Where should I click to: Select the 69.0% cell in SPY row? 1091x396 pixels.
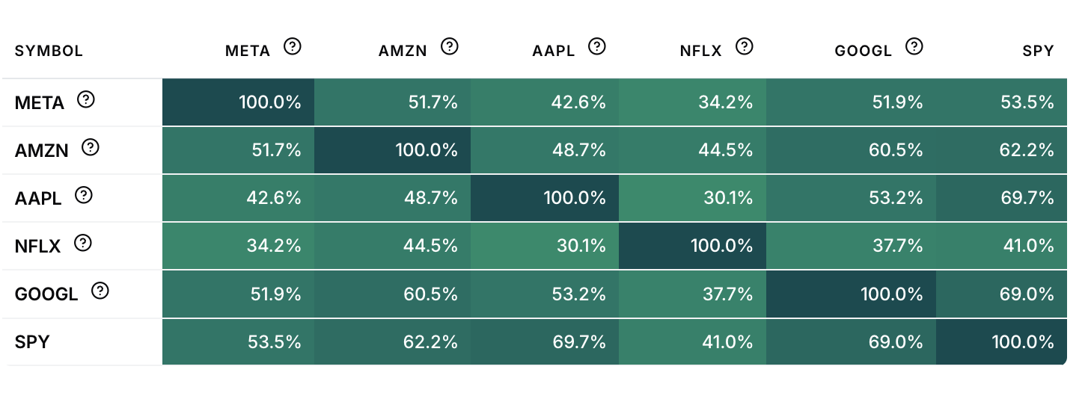[x=852, y=342]
